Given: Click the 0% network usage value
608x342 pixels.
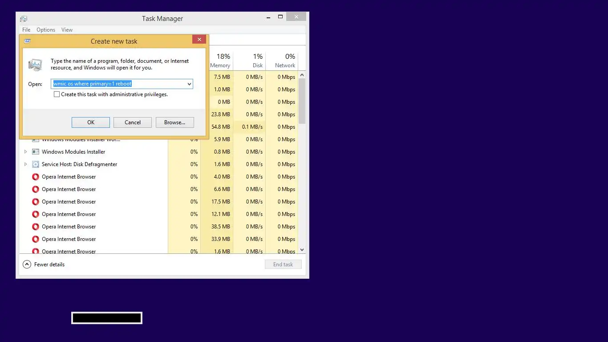Looking at the screenshot, I should 290,57.
